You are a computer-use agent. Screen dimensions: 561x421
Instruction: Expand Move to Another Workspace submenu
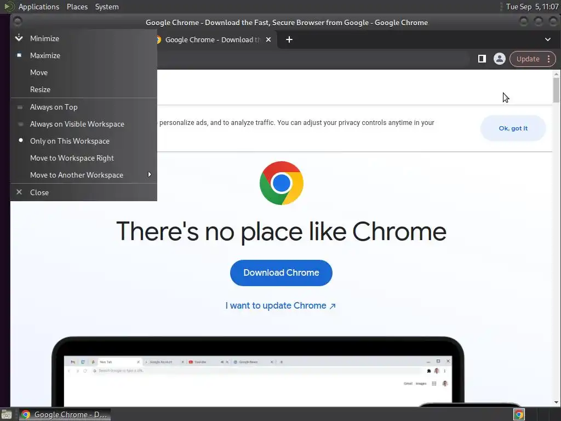(83, 175)
